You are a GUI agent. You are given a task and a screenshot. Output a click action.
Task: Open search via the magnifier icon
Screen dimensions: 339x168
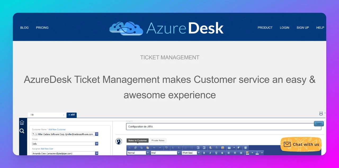tap(22, 131)
